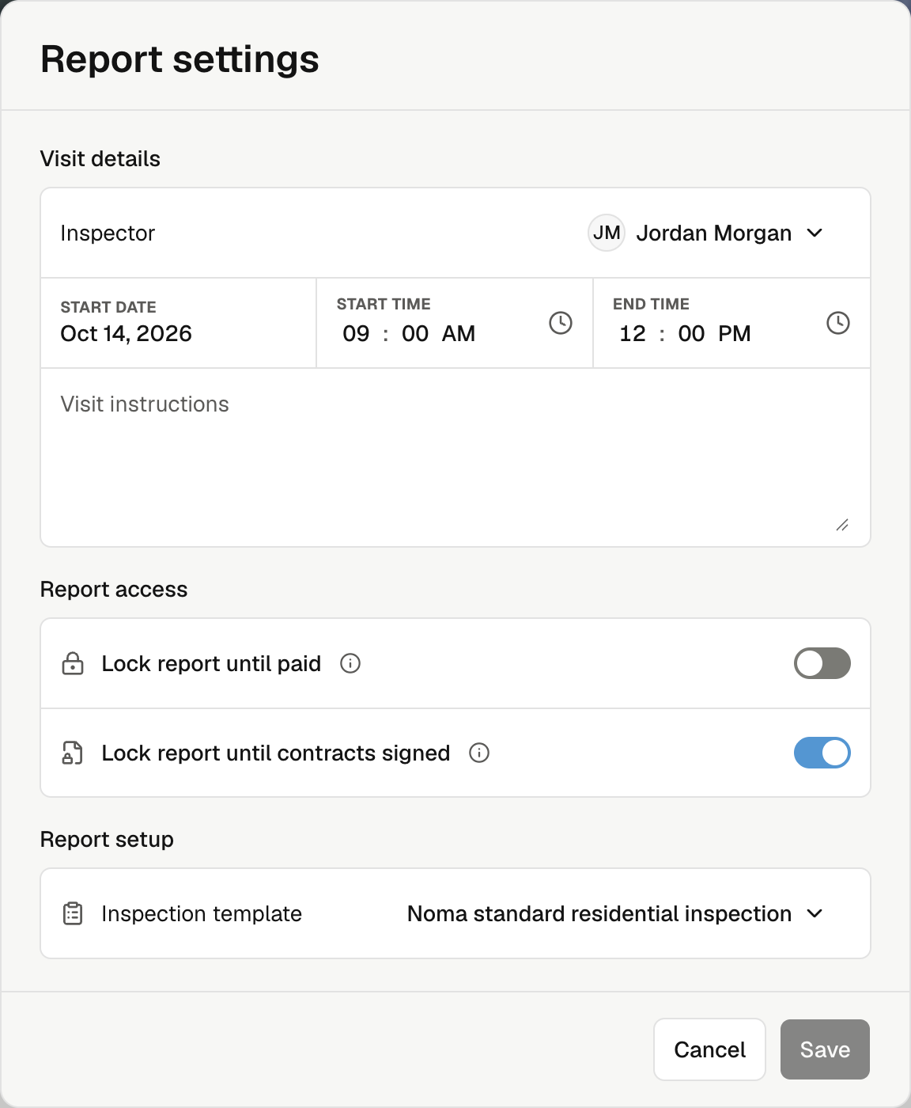Image resolution: width=911 pixels, height=1108 pixels.
Task: Click the Inspector label
Action: (x=108, y=233)
